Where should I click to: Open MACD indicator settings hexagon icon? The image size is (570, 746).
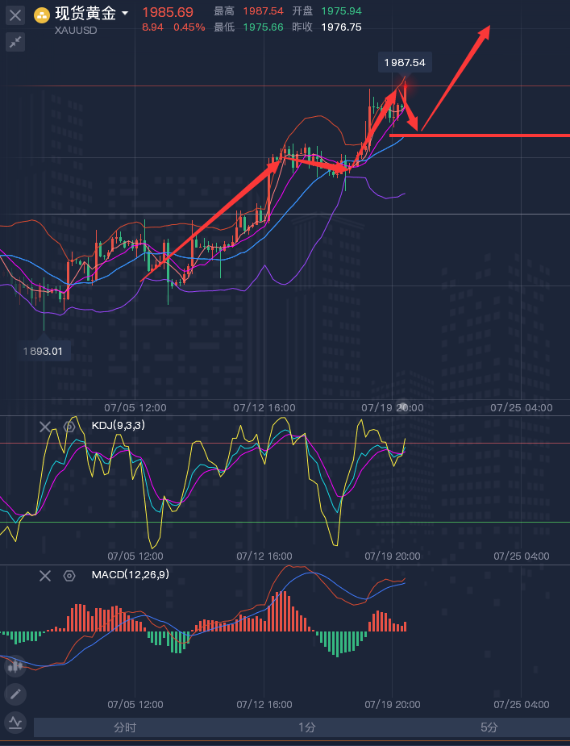tap(69, 575)
